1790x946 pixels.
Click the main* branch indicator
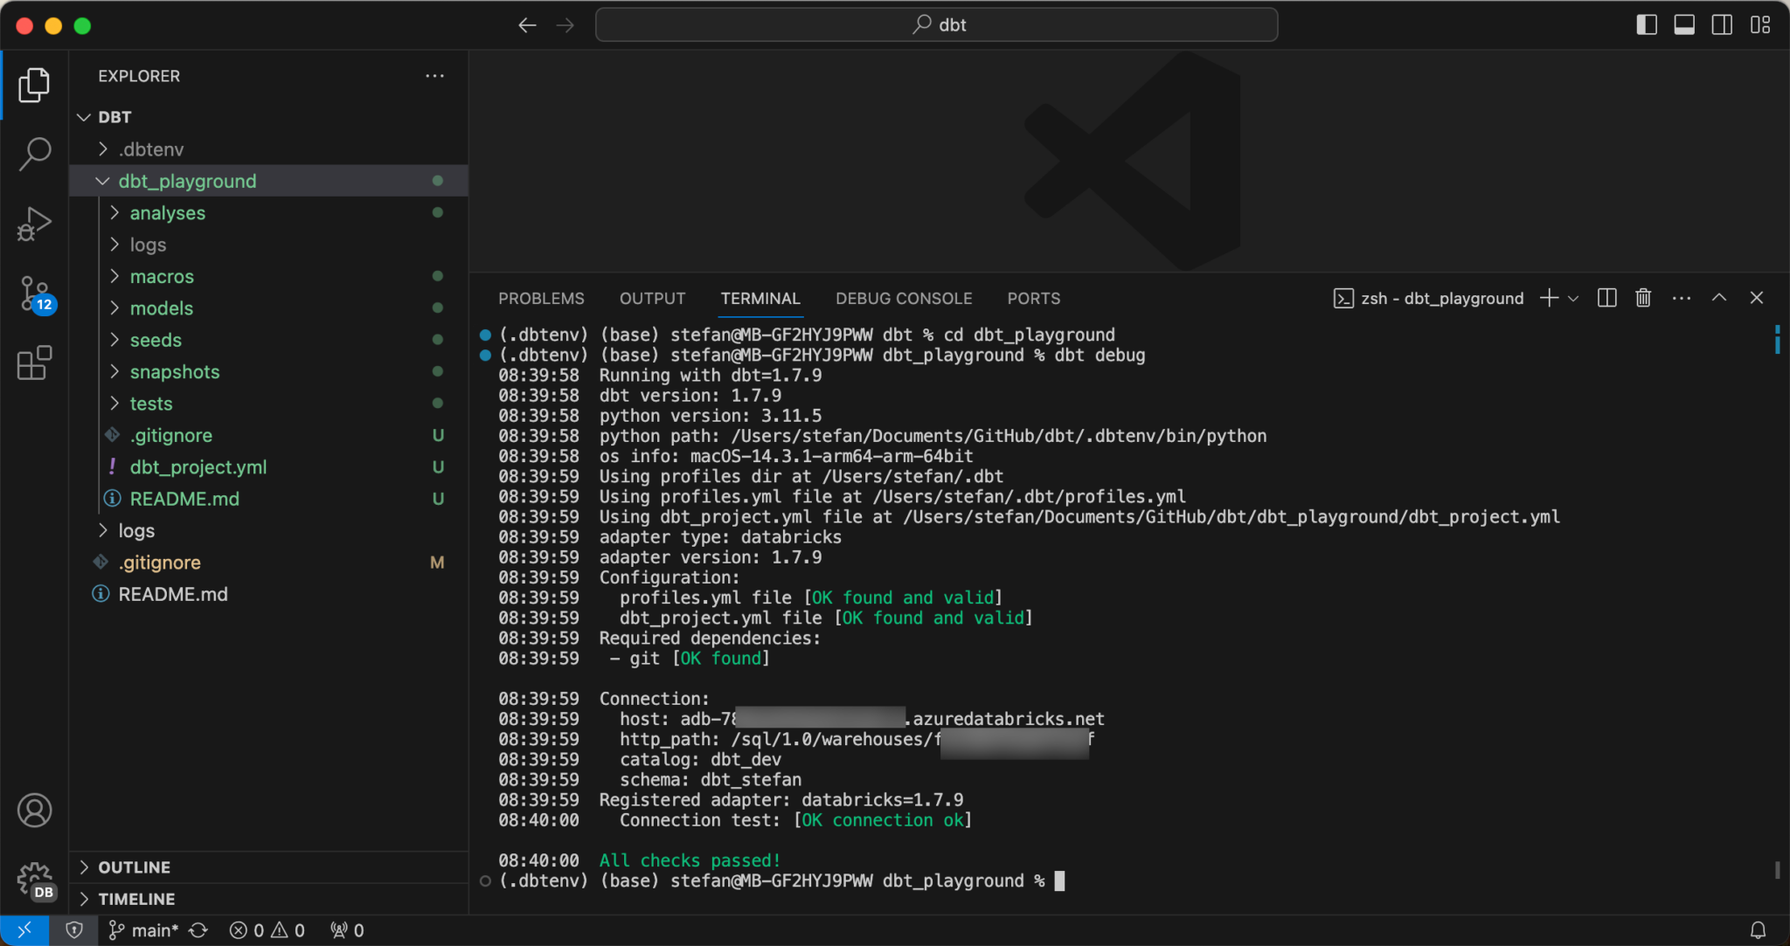pyautogui.click(x=145, y=930)
